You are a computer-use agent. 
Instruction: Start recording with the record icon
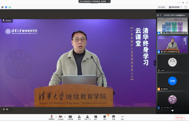[105, 118]
